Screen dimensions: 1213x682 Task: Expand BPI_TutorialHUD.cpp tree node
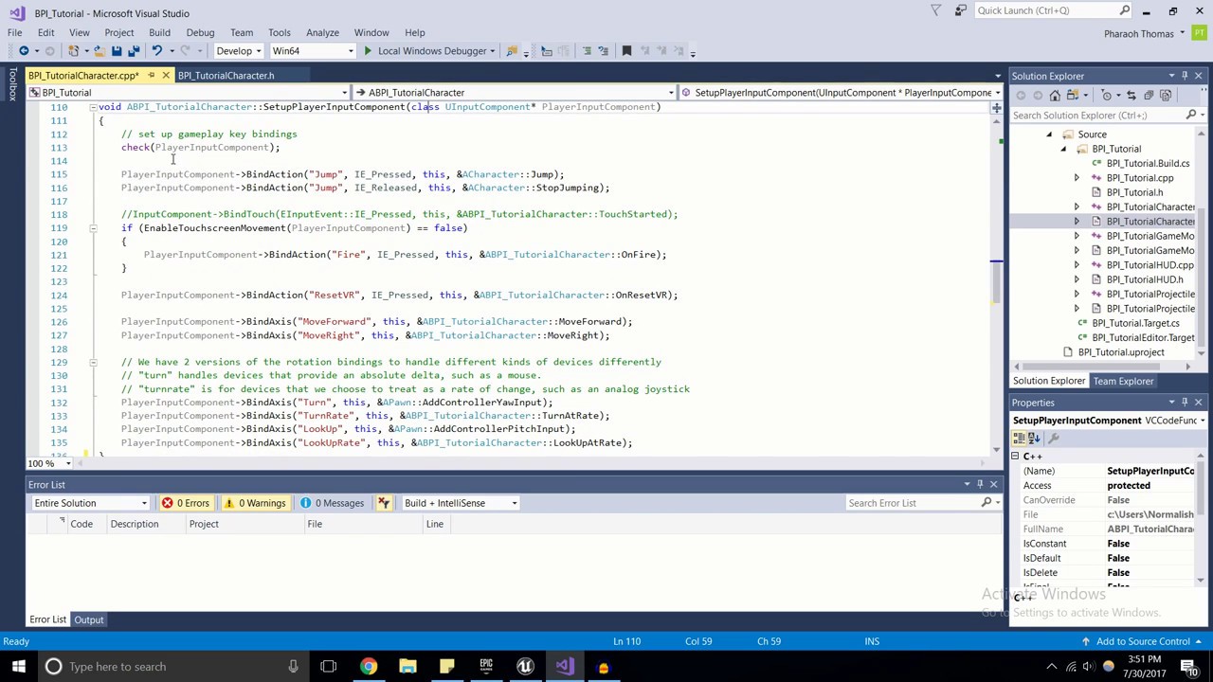[1077, 265]
